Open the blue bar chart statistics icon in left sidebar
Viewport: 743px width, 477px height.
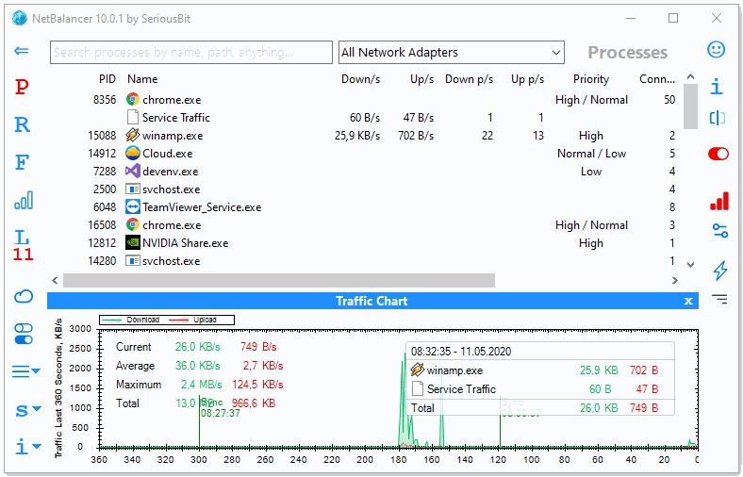[23, 200]
